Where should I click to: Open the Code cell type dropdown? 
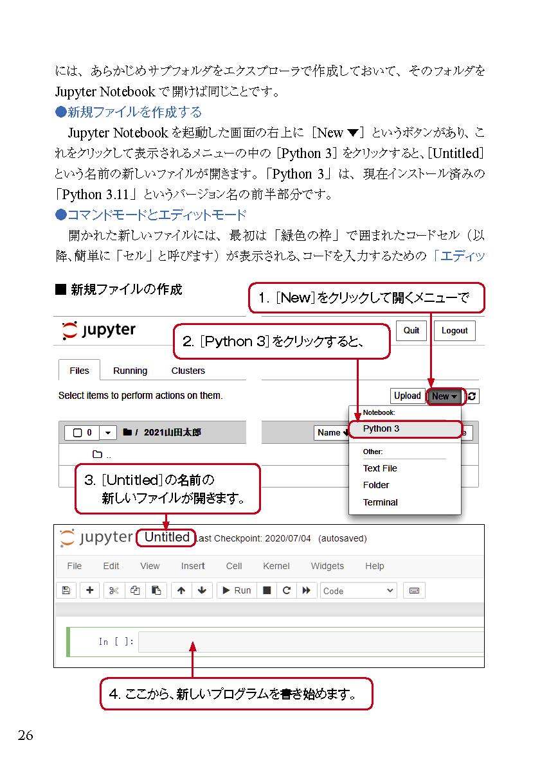click(359, 590)
